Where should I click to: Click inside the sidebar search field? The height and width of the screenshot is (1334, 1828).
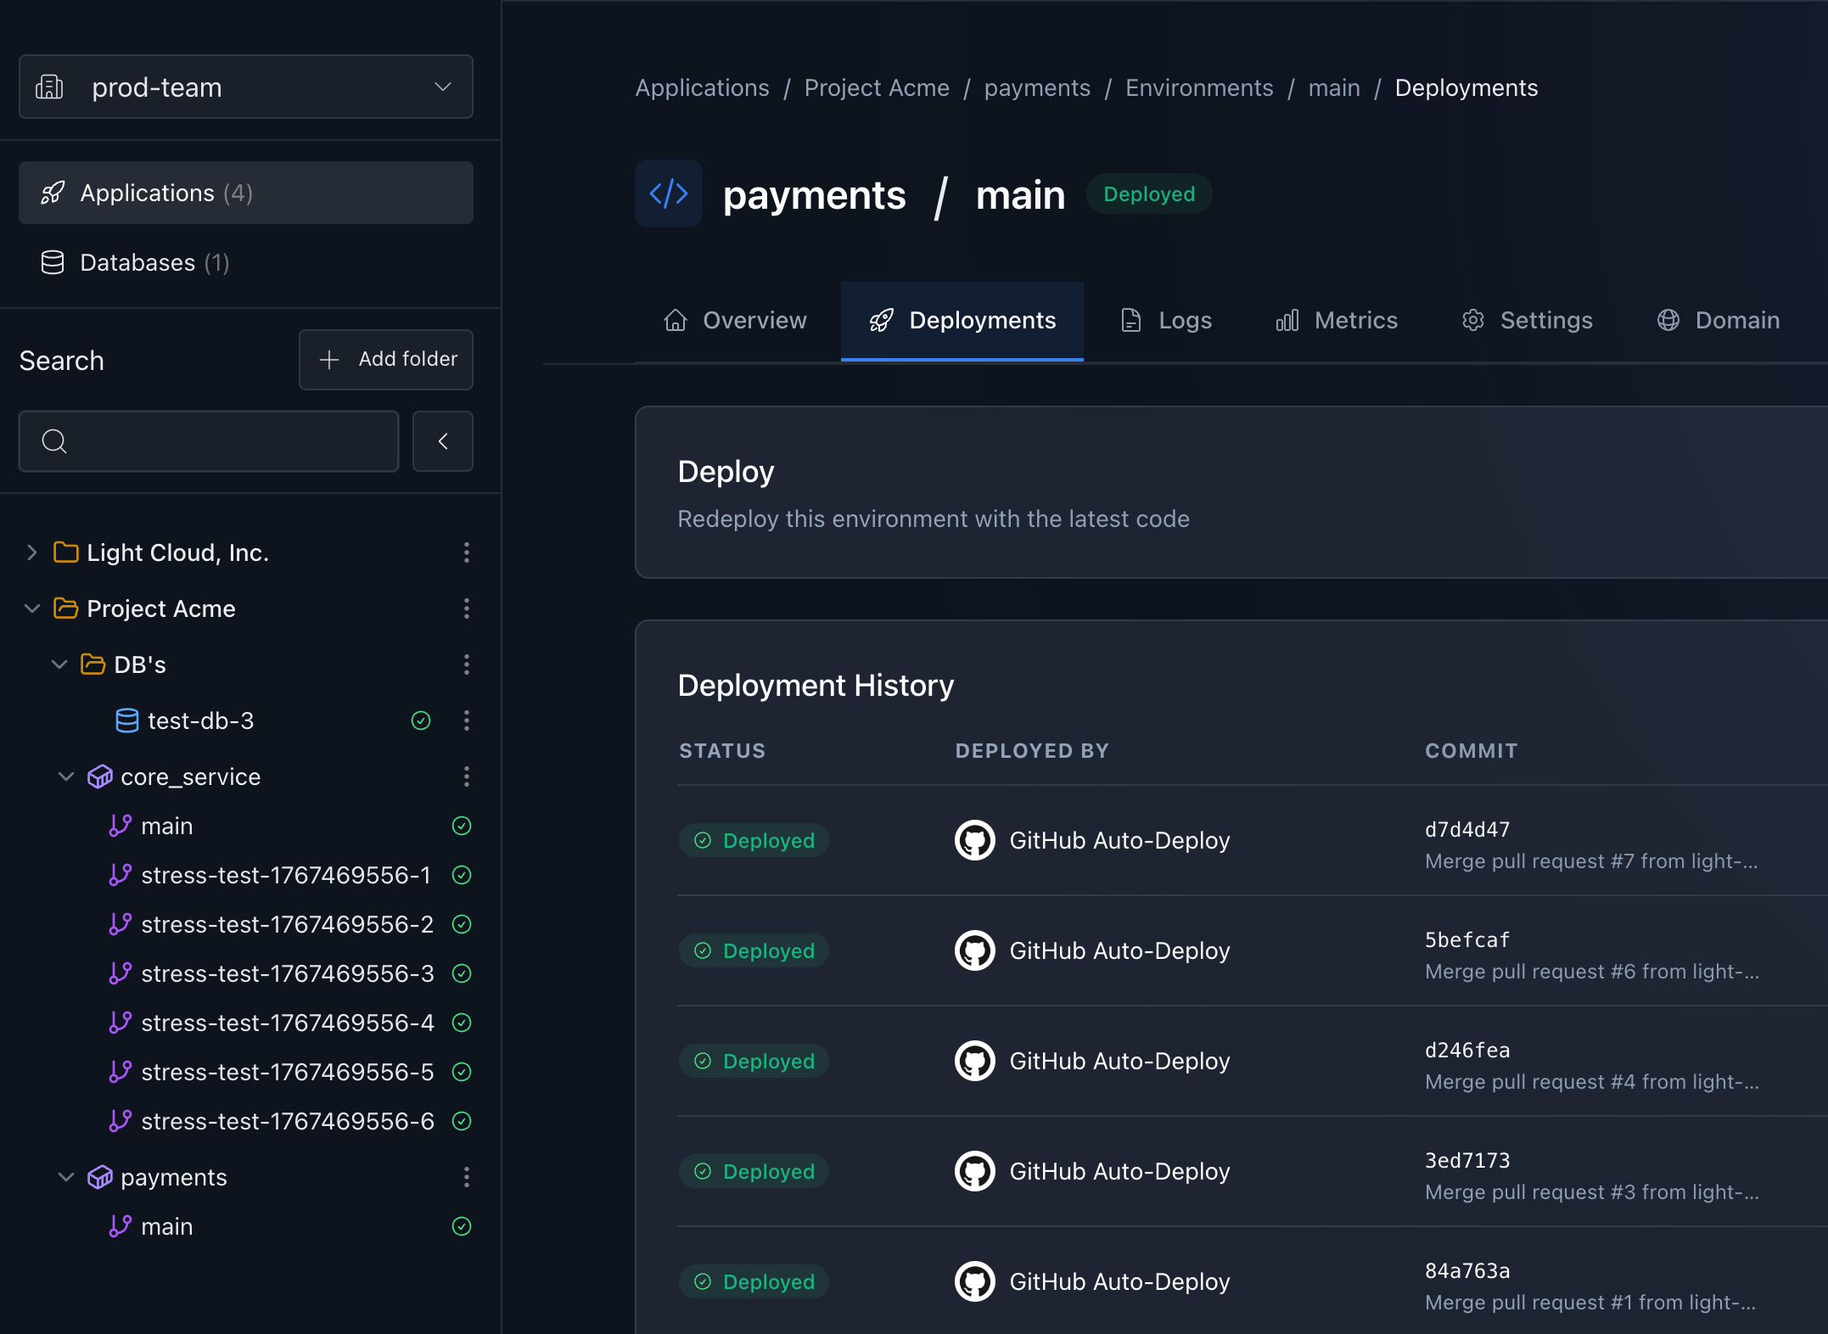click(208, 440)
